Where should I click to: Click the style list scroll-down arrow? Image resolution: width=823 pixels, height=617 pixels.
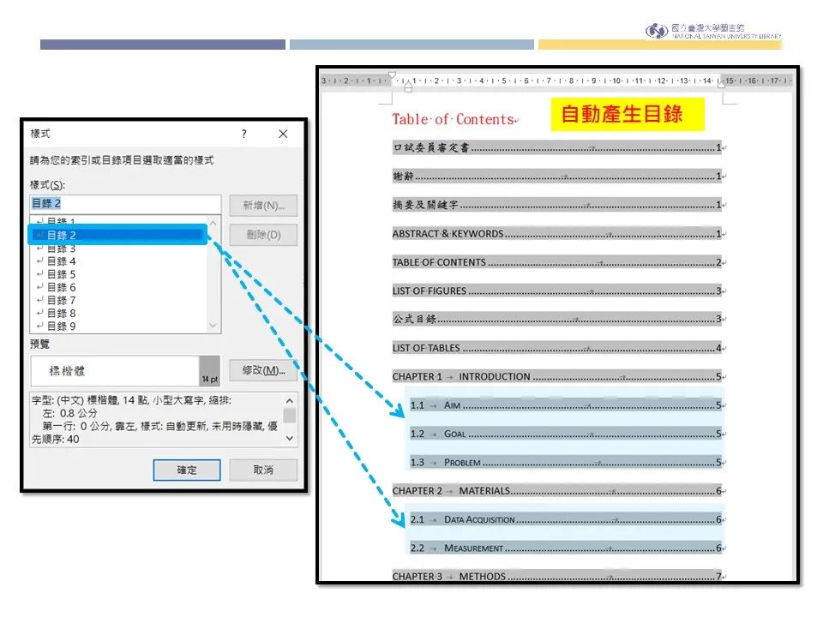(211, 323)
